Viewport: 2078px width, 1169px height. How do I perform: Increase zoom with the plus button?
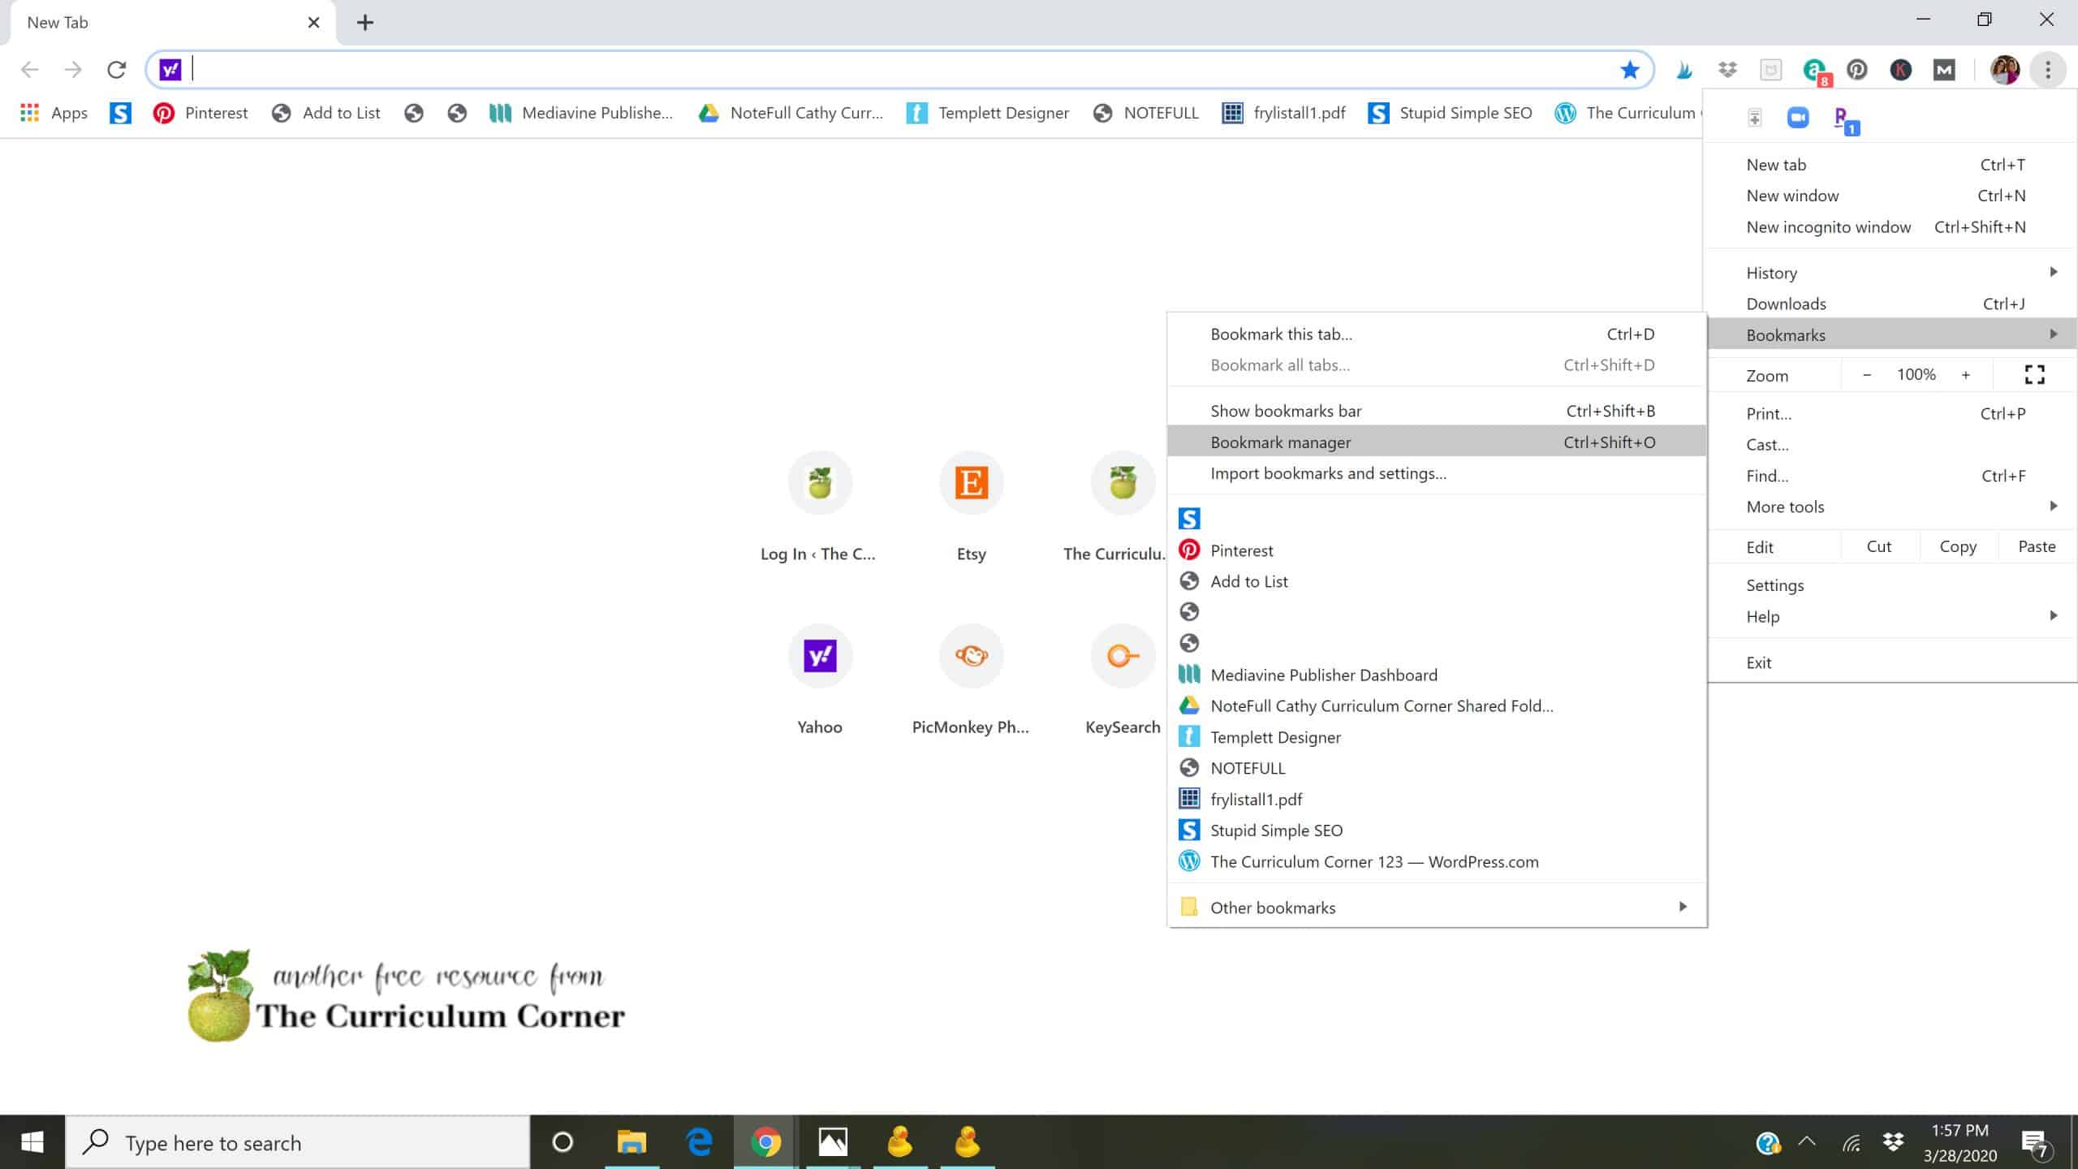(x=1966, y=374)
